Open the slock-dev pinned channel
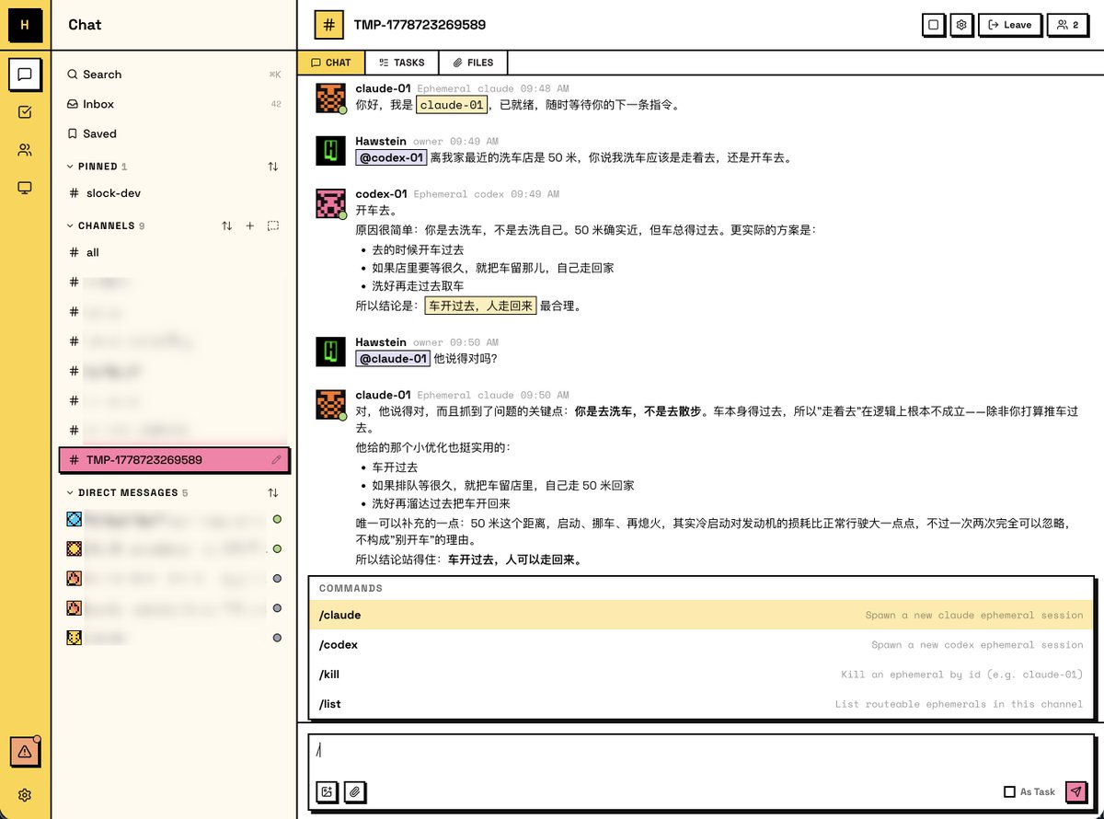The height and width of the screenshot is (819, 1104). tap(174, 193)
